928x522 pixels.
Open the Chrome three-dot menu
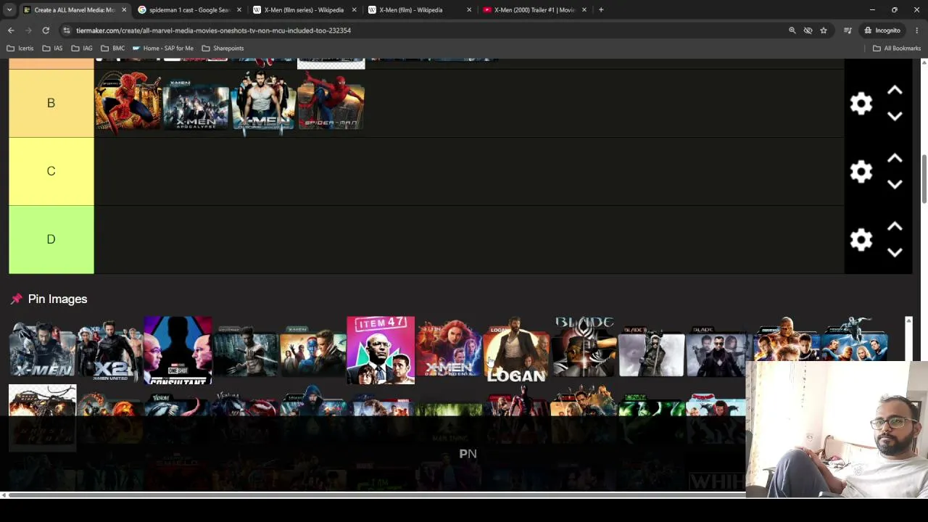[x=917, y=30]
